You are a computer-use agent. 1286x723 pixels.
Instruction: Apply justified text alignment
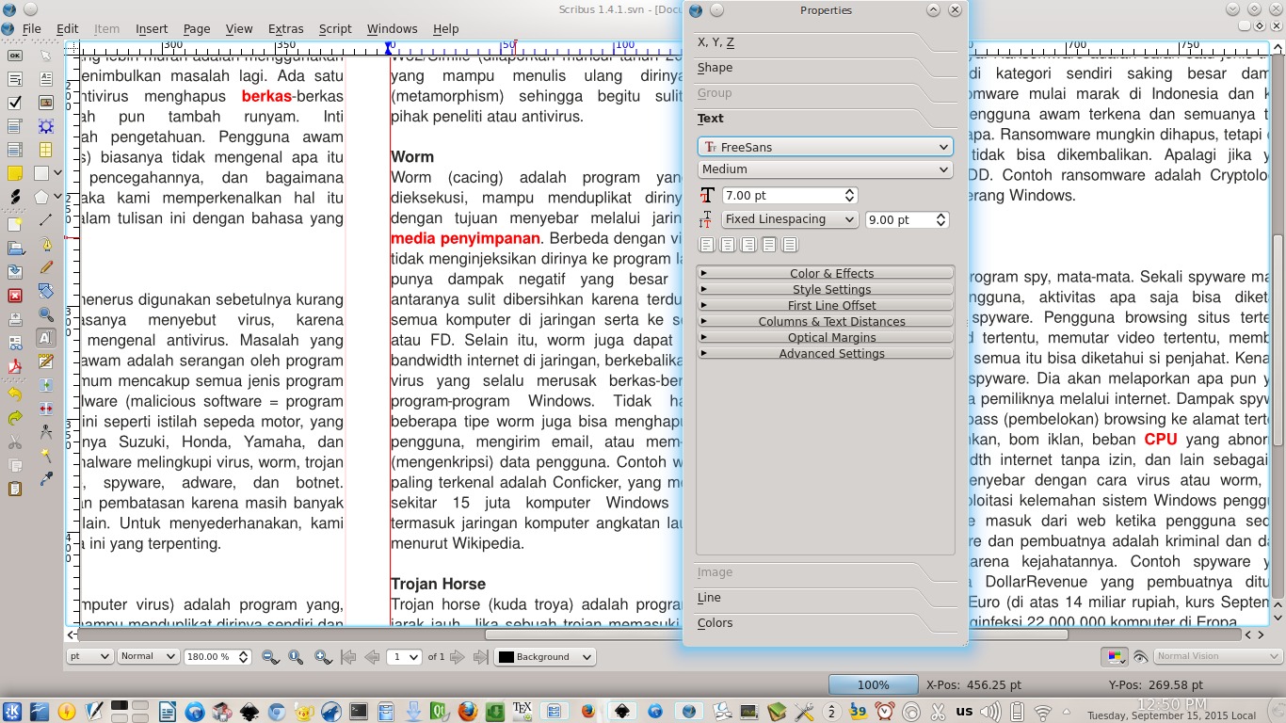pyautogui.click(x=769, y=244)
